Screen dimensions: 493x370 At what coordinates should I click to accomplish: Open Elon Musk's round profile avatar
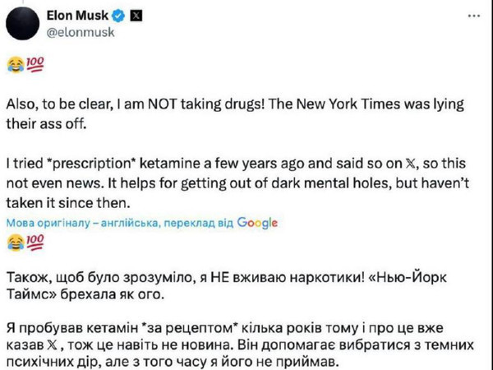(x=22, y=24)
